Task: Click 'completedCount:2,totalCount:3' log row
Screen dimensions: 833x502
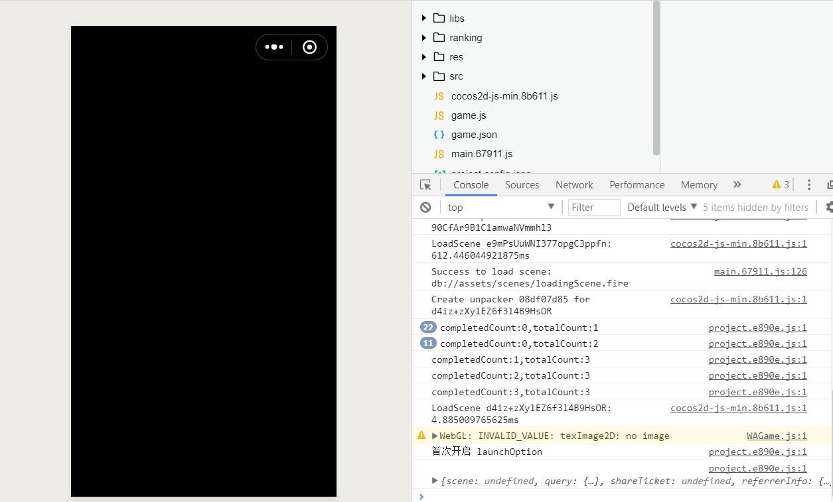Action: coord(621,375)
